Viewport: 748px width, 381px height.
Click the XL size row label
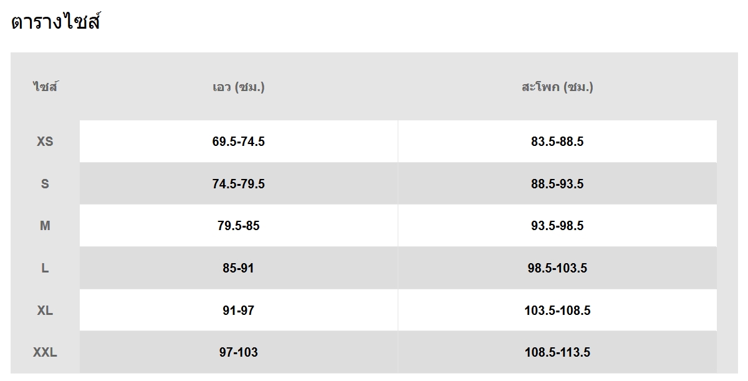(x=45, y=310)
